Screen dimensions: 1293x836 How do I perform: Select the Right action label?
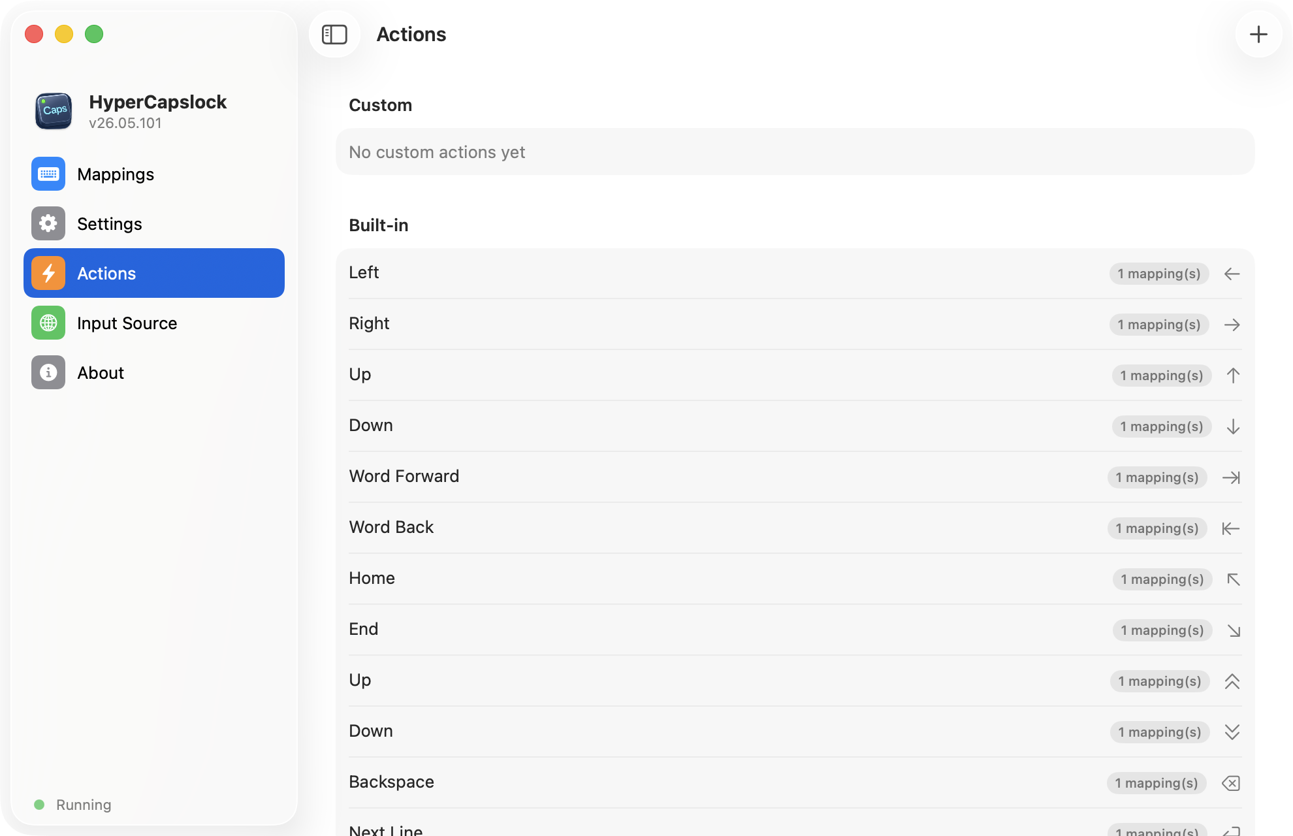(x=369, y=323)
